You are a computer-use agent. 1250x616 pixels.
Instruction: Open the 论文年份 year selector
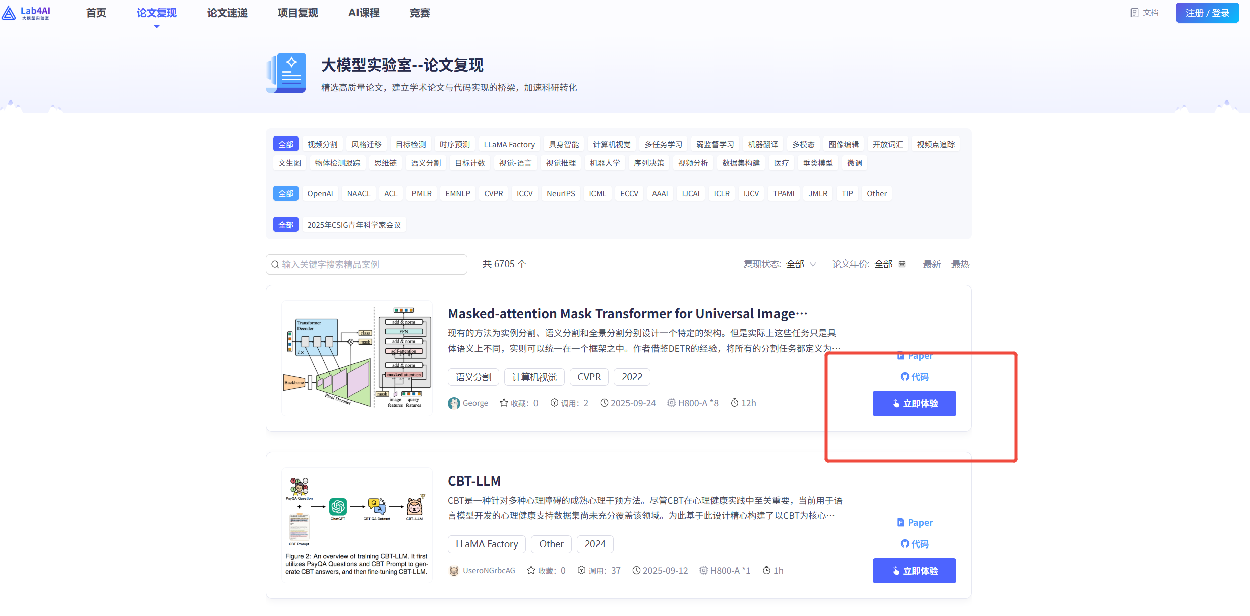883,264
